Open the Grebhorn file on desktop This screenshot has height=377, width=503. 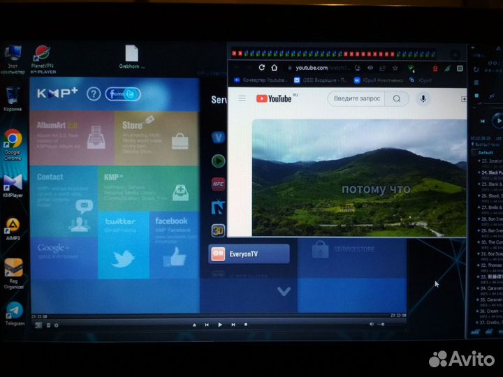(x=131, y=57)
